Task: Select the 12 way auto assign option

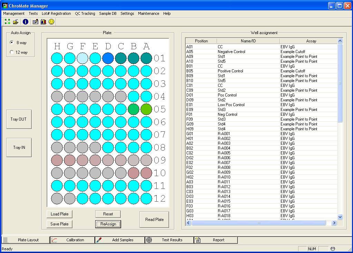Action: click(12, 52)
